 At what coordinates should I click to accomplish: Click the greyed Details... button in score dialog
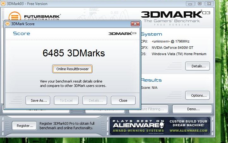(95, 100)
